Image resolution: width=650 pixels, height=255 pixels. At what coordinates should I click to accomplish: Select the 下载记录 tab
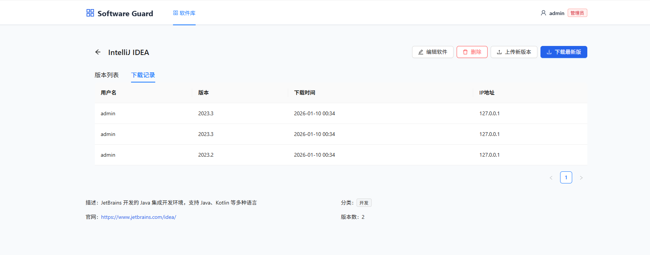pos(143,75)
